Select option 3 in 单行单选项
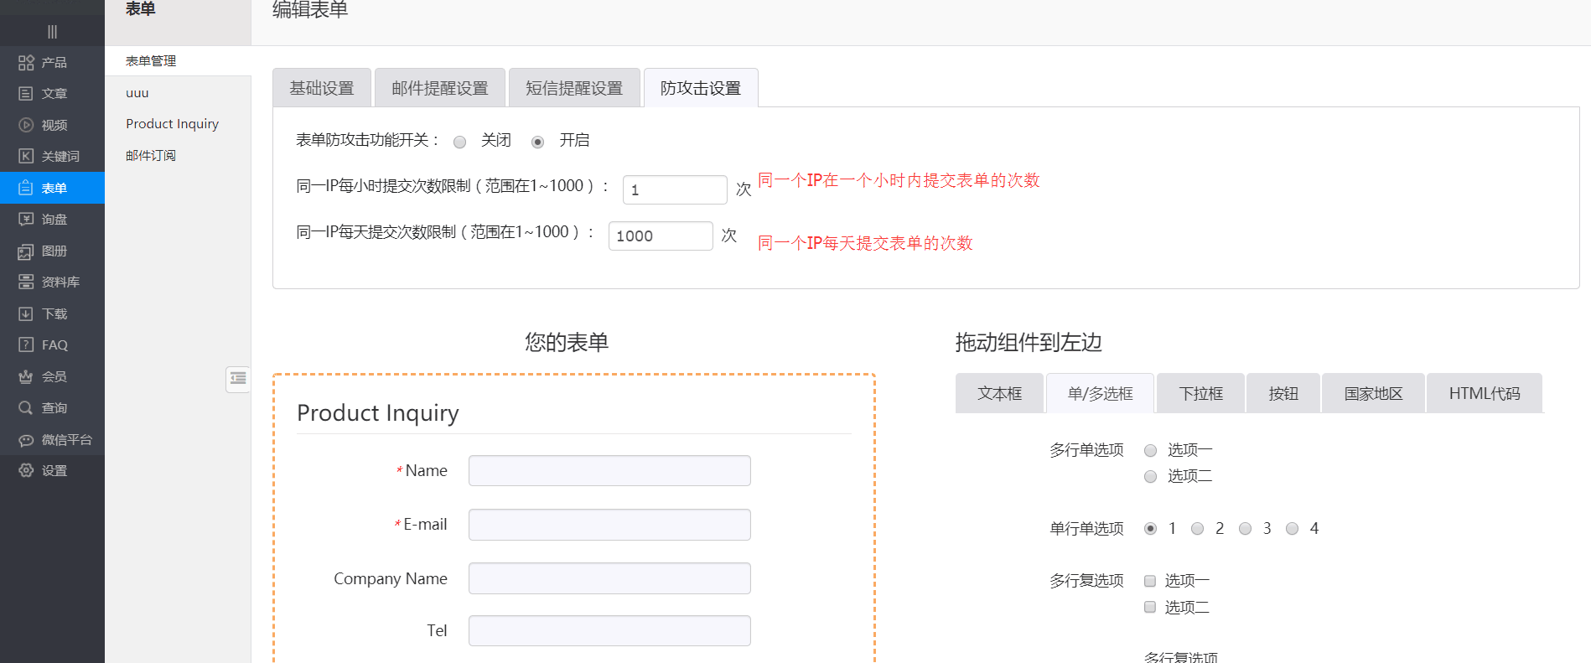This screenshot has height=663, width=1591. pyautogui.click(x=1245, y=529)
